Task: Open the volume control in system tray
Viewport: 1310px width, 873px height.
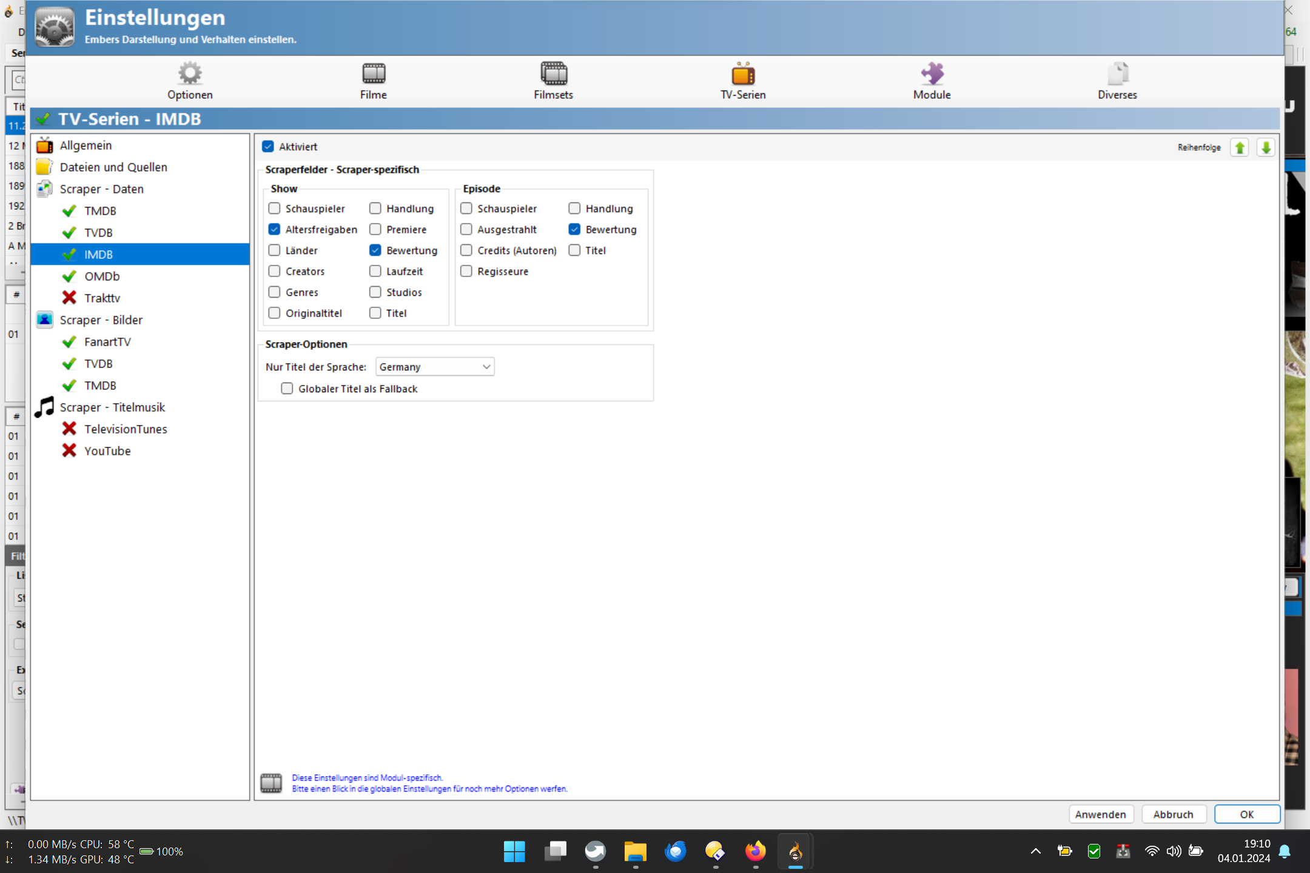Action: click(1174, 851)
